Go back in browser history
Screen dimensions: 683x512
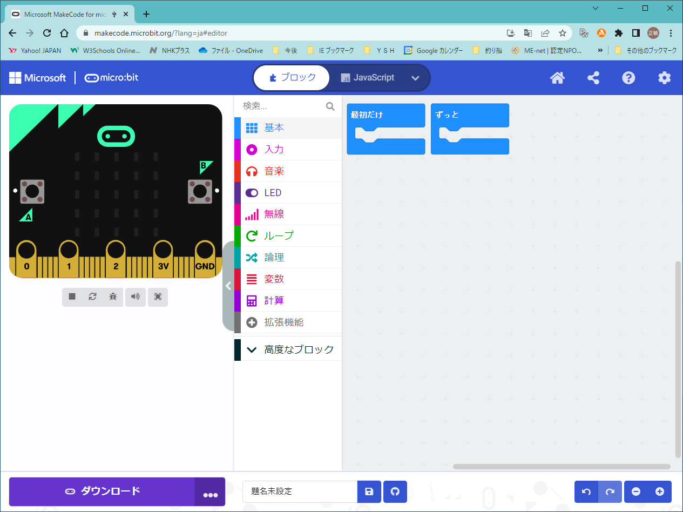click(x=12, y=33)
